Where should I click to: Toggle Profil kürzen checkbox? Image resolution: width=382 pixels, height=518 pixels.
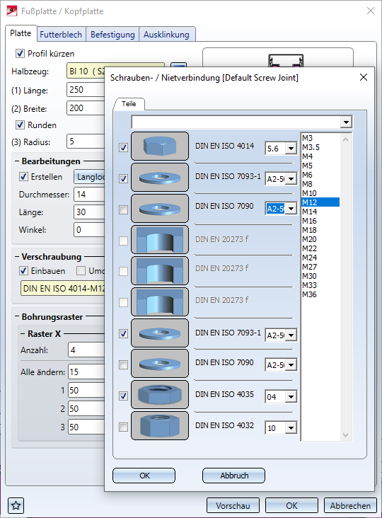tap(20, 54)
